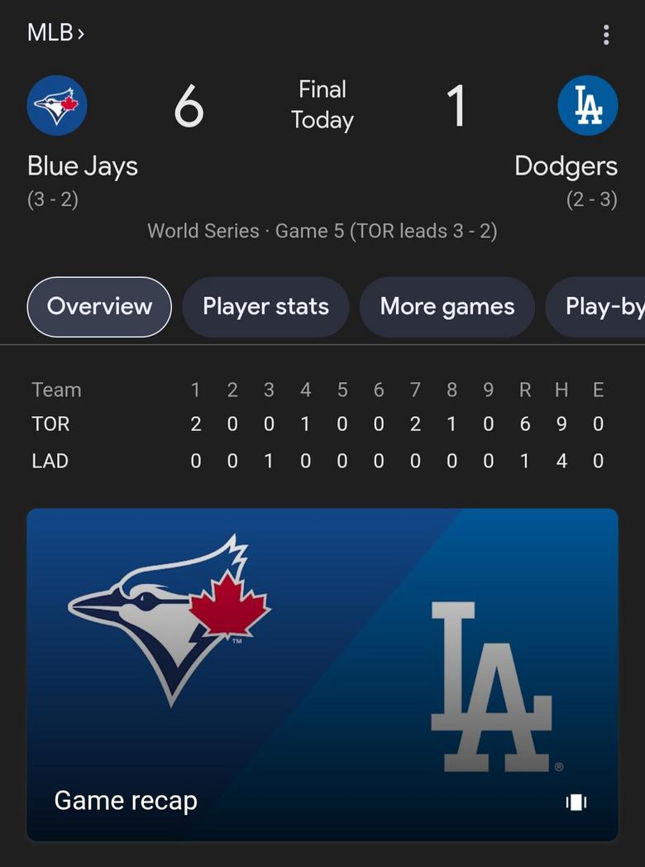
Task: Tap the Dodgers team logo
Action: (587, 105)
